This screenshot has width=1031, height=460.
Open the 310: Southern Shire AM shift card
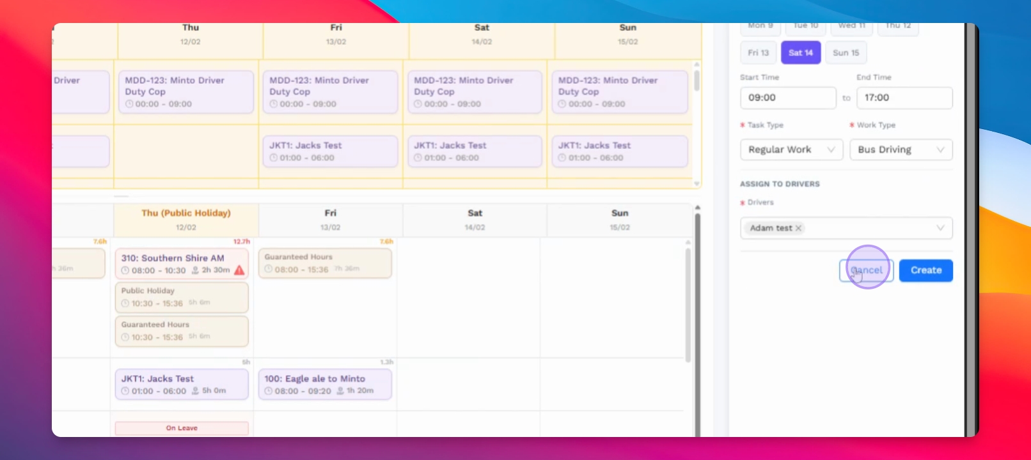tap(182, 264)
